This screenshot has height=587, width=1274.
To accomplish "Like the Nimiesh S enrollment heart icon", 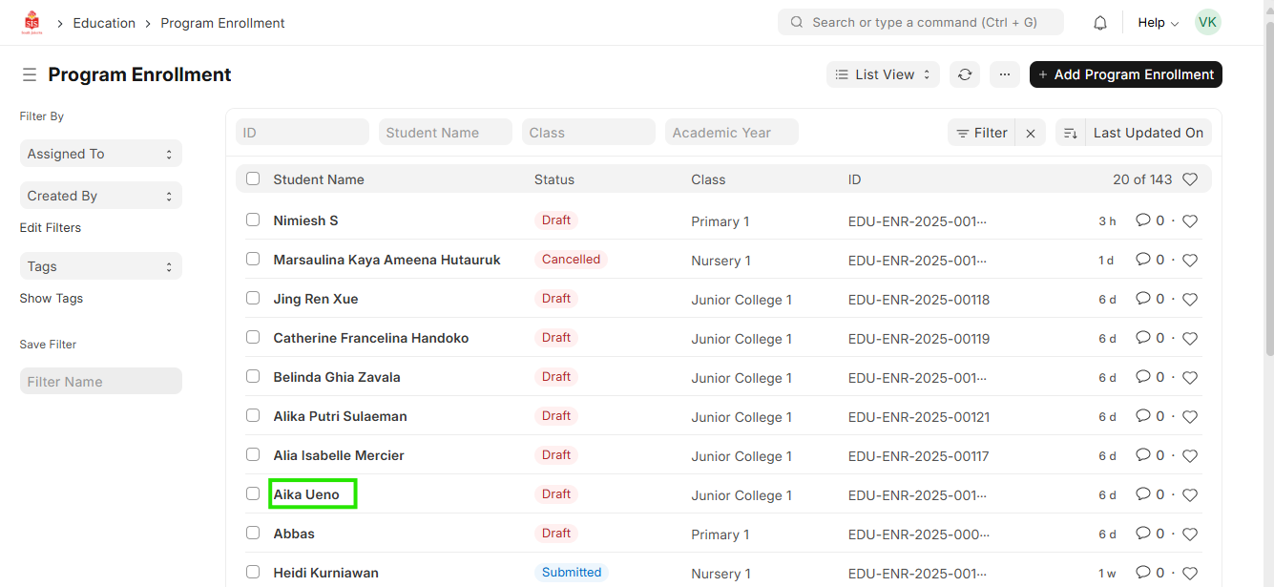I will [x=1190, y=221].
